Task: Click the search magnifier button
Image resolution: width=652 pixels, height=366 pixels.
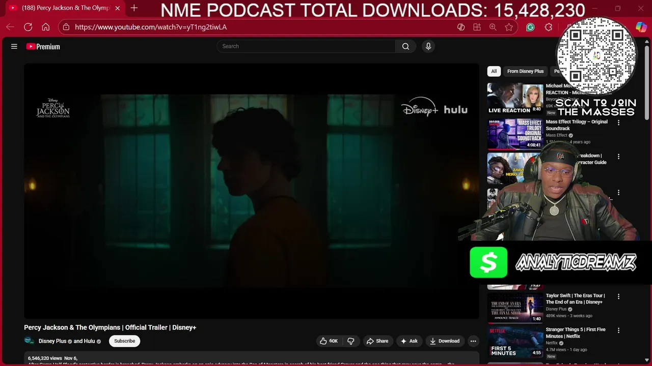Action: [x=405, y=46]
